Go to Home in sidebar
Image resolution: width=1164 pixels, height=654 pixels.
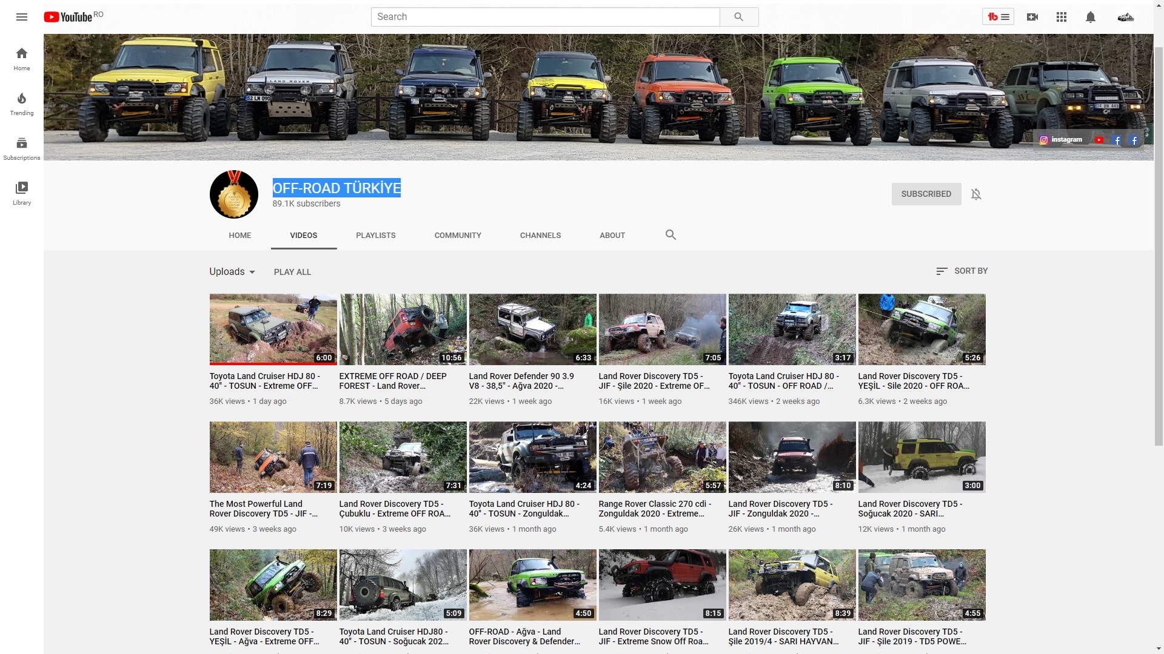pos(22,59)
